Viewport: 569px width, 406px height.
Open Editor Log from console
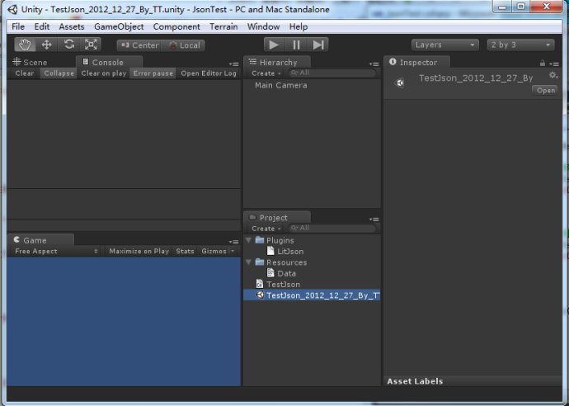(209, 73)
